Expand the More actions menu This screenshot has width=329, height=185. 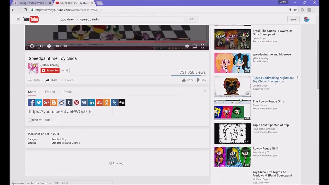[x=67, y=80]
